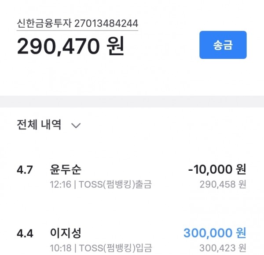Click the 300,423 원 remaining balance

click(x=223, y=247)
